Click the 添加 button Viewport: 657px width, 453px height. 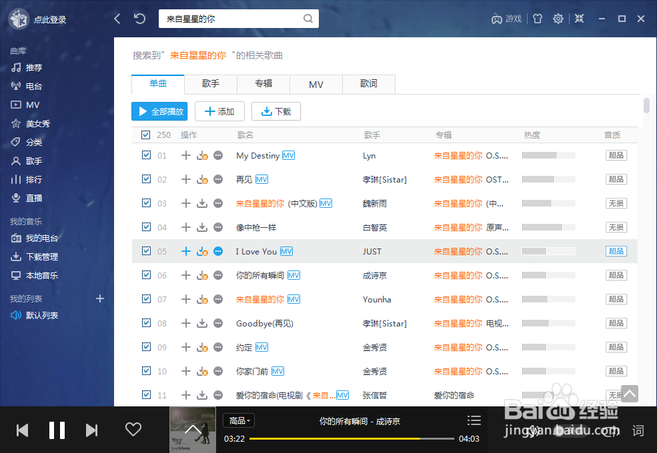coord(219,111)
